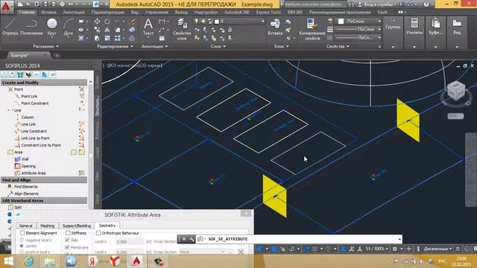Select Align Elements in SOFiPLUS sidebar
Viewport: 477px width, 268px height.
point(27,194)
